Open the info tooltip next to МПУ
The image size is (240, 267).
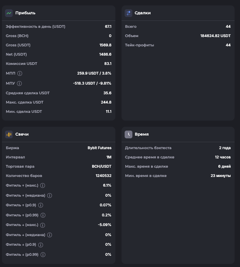(x=20, y=83)
